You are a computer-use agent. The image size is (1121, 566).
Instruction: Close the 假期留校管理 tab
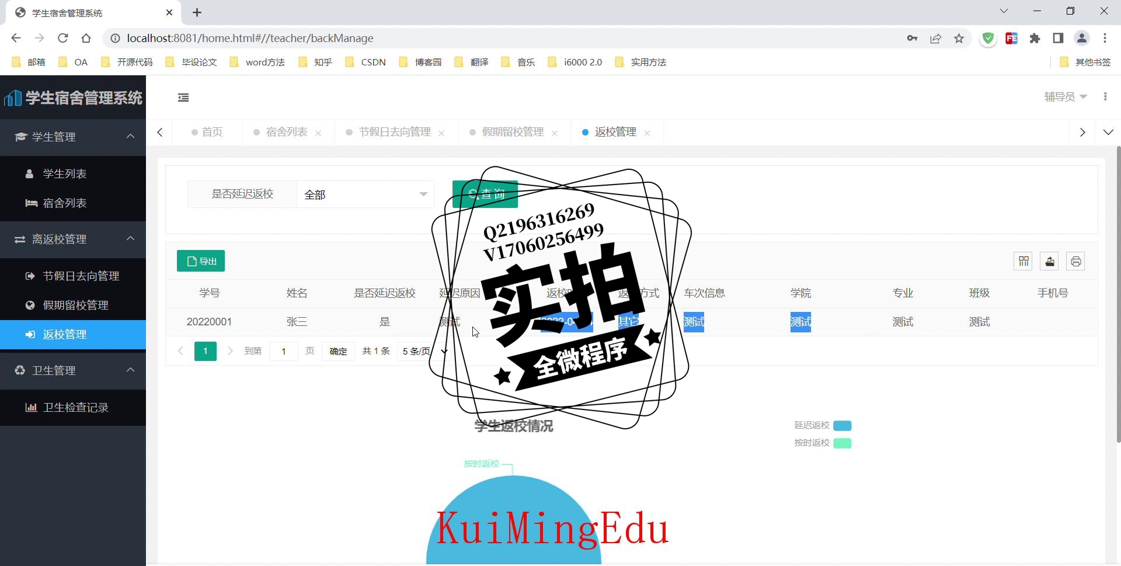pos(555,133)
